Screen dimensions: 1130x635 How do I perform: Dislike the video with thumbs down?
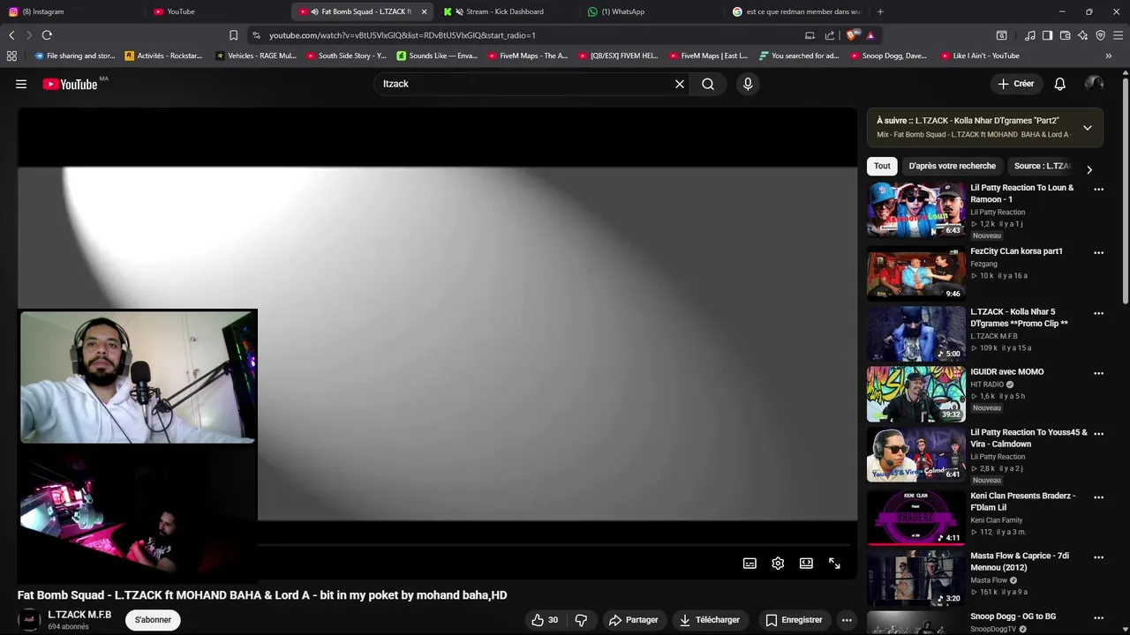pos(581,620)
